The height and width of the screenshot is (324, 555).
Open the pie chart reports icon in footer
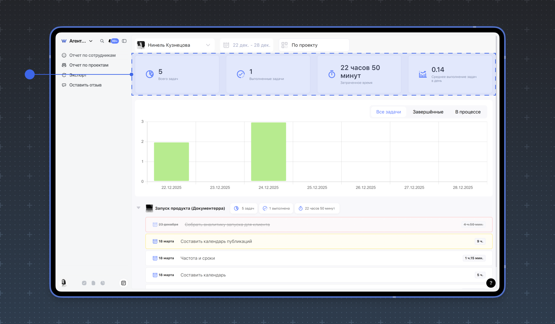click(103, 283)
